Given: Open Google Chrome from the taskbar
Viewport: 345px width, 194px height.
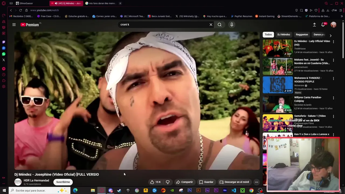Looking at the screenshot, I should (x=251, y=190).
